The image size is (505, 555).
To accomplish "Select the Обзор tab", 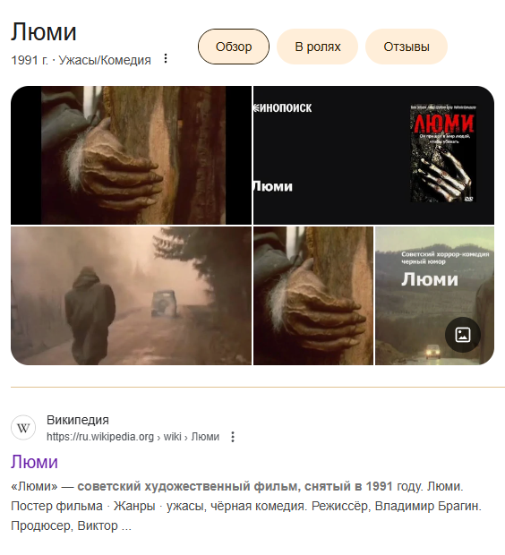I will (234, 47).
